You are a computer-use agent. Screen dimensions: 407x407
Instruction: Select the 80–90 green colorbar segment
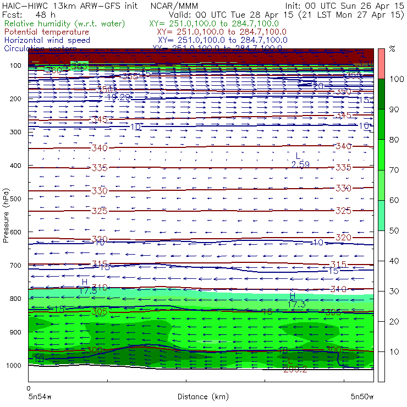[381, 124]
